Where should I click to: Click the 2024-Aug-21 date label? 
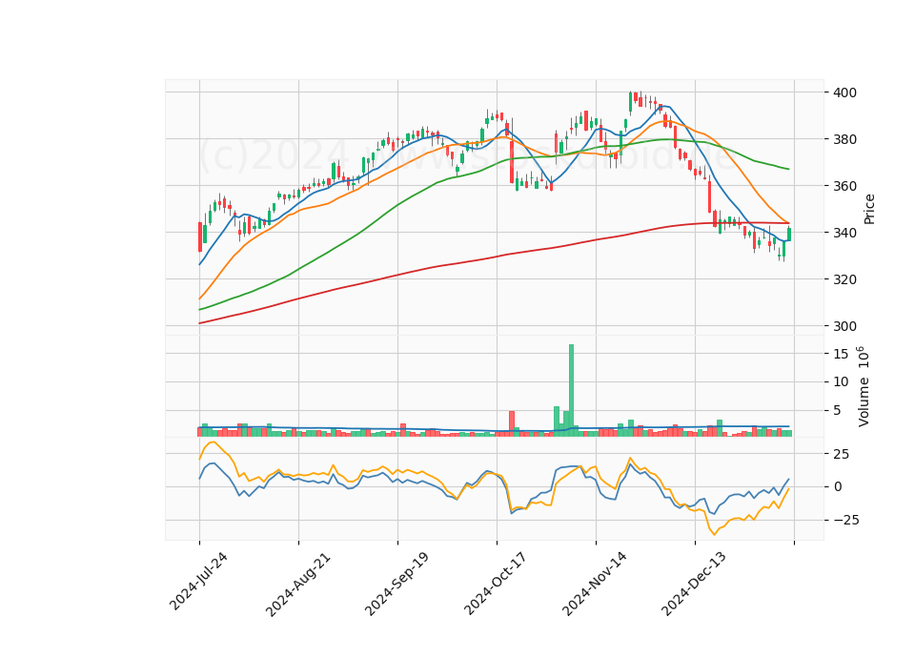point(297,585)
